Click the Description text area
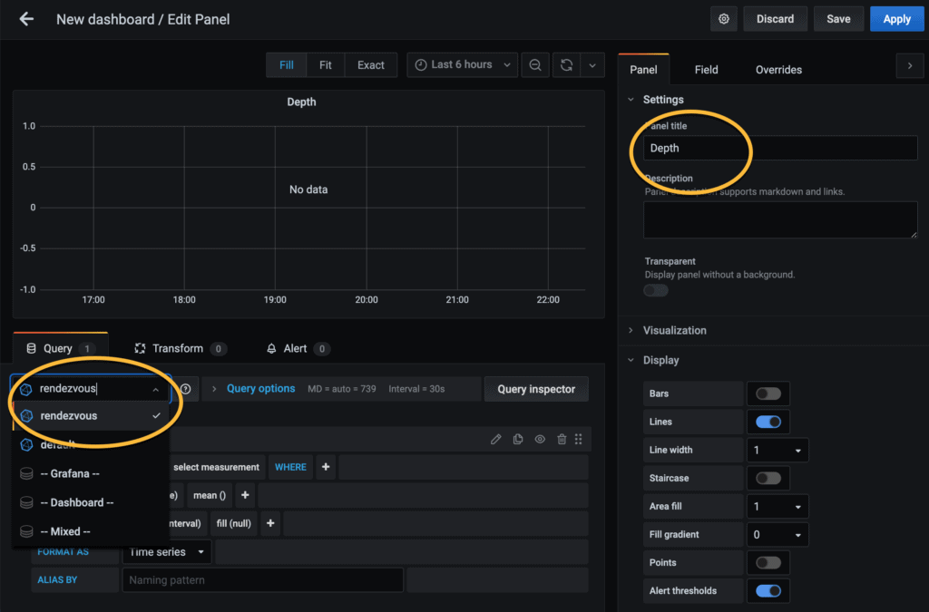The width and height of the screenshot is (929, 612). pyautogui.click(x=780, y=219)
